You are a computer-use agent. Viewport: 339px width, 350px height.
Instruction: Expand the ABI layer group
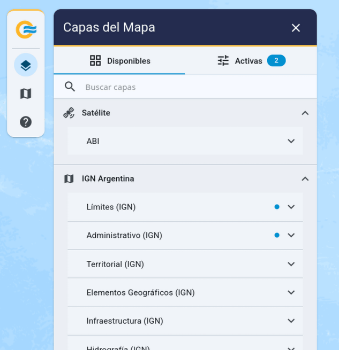(291, 141)
